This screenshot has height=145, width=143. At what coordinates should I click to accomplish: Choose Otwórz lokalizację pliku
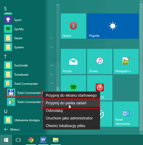point(71,126)
